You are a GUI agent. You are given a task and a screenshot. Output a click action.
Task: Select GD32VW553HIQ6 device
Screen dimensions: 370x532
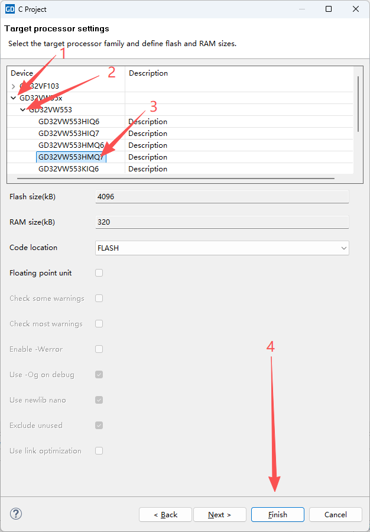[69, 122]
